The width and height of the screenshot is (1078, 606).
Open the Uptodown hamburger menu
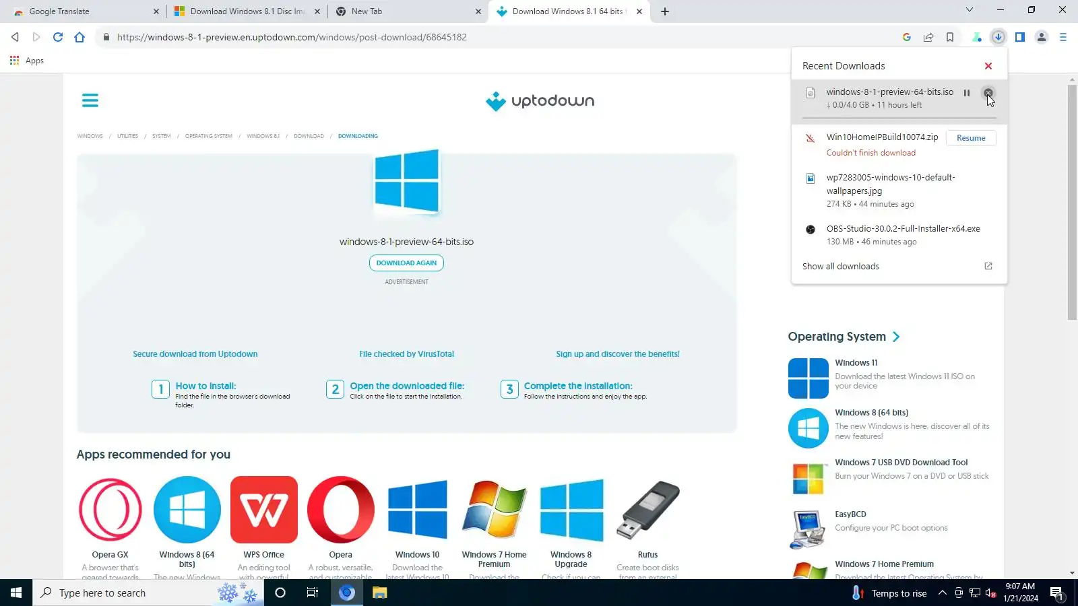tap(90, 100)
